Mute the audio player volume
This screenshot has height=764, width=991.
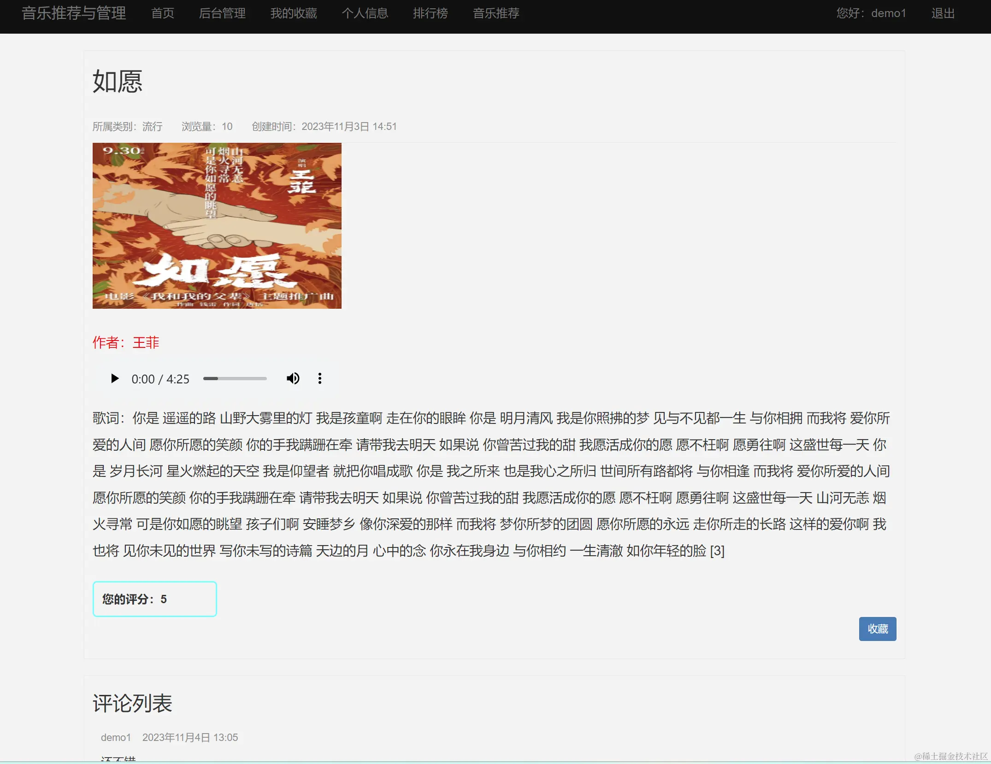pyautogui.click(x=293, y=379)
